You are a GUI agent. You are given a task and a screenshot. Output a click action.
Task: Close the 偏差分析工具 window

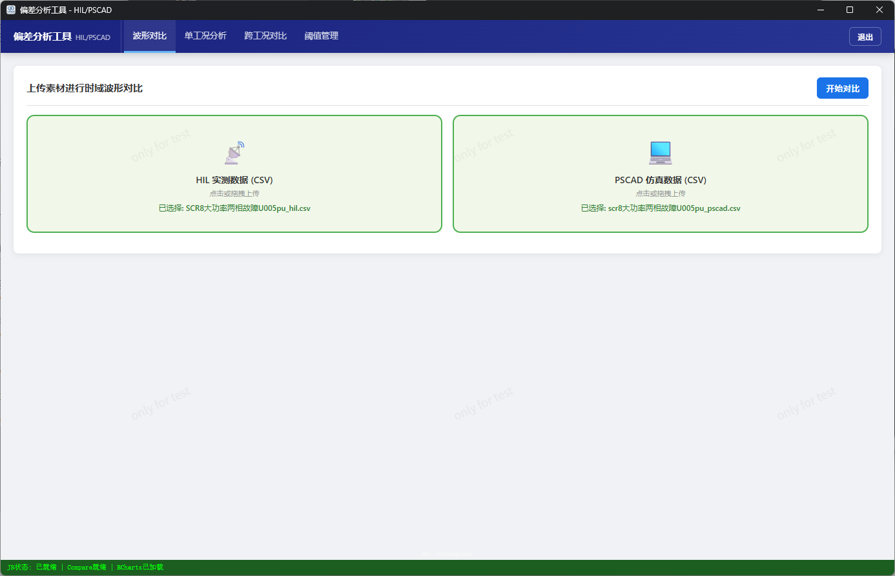tap(880, 10)
